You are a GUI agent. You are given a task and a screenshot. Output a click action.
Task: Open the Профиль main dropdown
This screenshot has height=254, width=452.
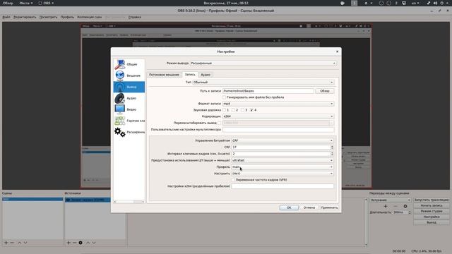click(282, 167)
